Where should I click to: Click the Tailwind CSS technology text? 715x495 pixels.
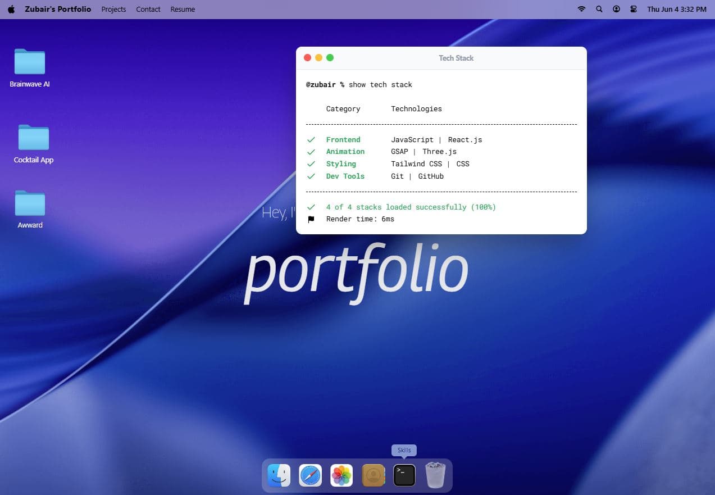416,164
